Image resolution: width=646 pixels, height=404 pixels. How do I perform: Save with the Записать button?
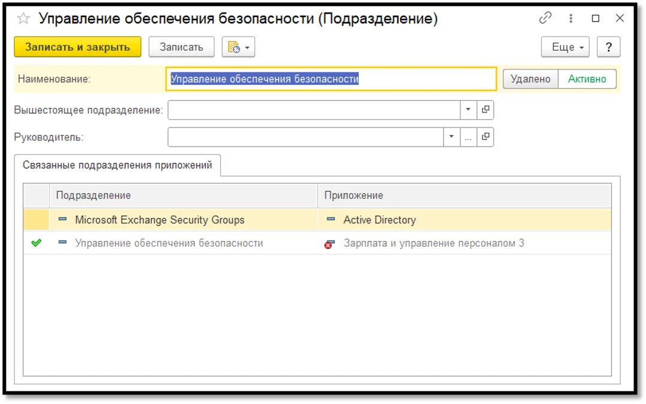(181, 47)
